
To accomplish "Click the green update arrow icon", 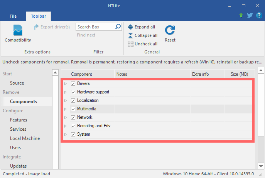I will point(241,15).
